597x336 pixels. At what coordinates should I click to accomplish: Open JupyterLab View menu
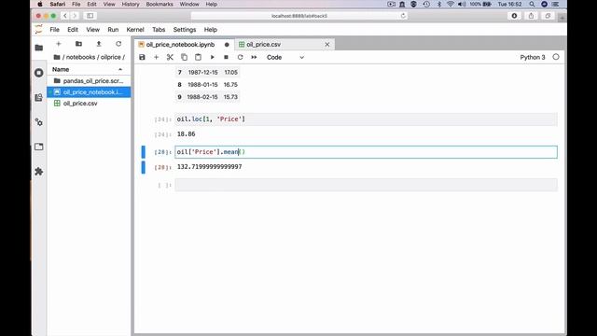(92, 29)
